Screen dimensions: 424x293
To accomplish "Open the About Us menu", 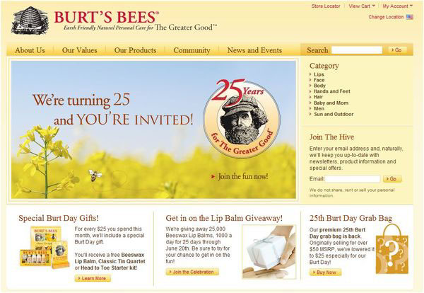I will [x=30, y=50].
